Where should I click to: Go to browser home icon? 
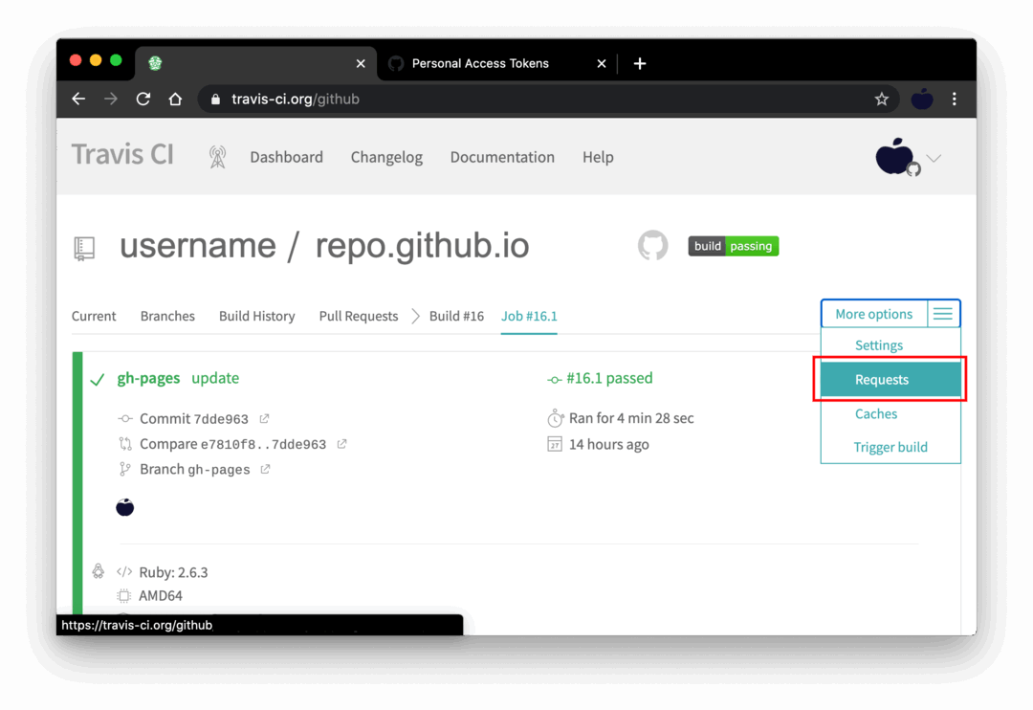pos(175,99)
